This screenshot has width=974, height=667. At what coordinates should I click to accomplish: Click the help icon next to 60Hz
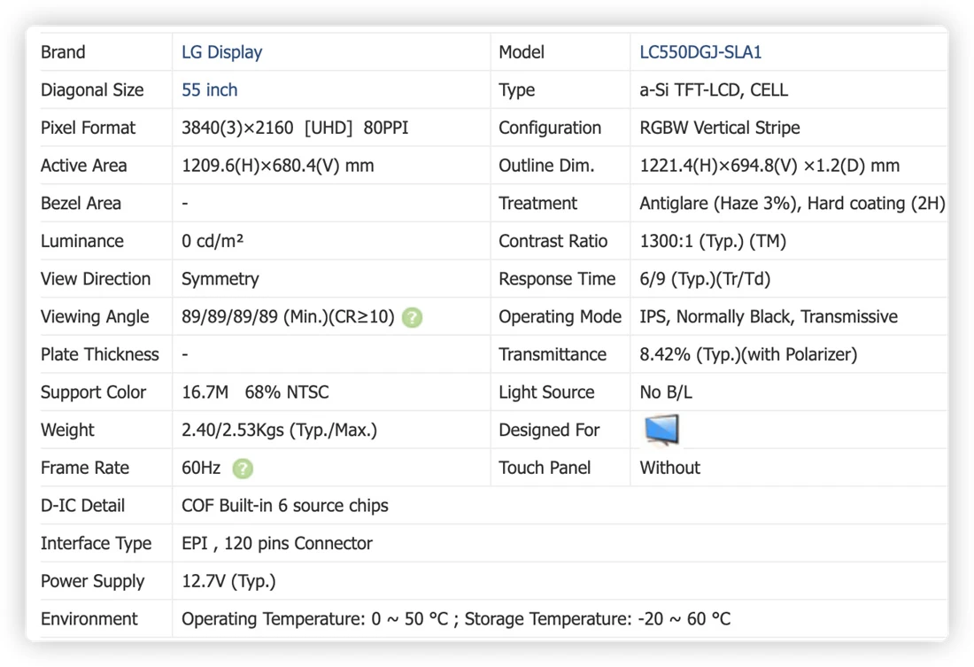[243, 469]
